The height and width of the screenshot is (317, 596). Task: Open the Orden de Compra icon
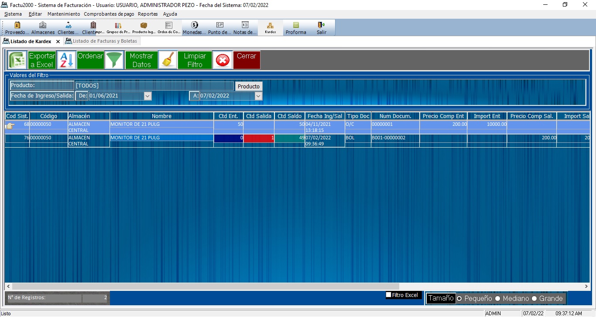coord(169,28)
